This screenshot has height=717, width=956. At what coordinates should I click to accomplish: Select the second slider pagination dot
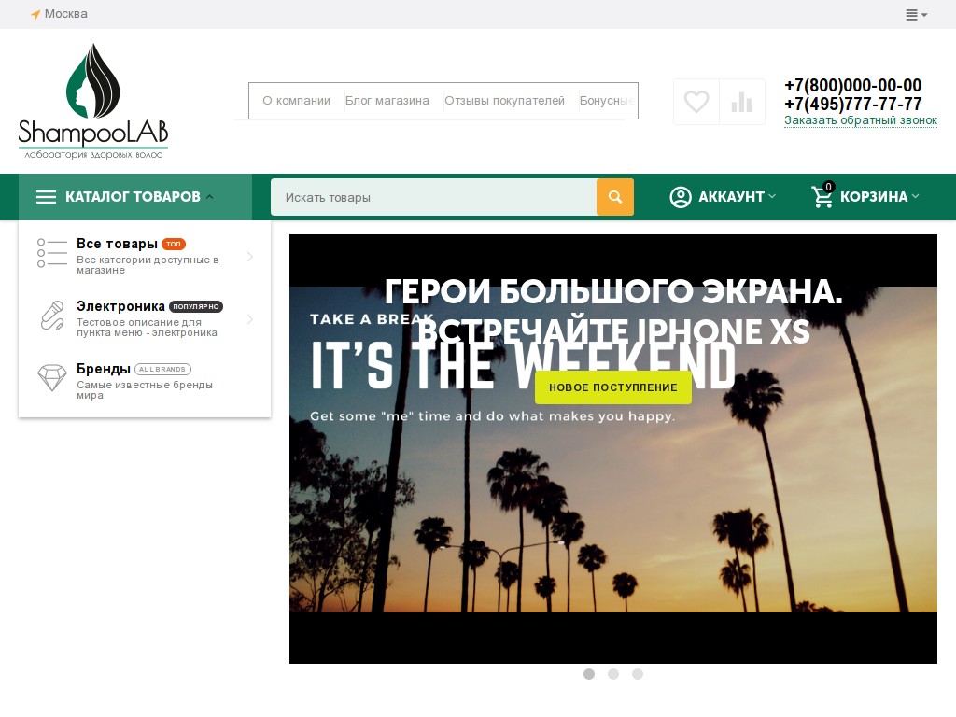(613, 674)
